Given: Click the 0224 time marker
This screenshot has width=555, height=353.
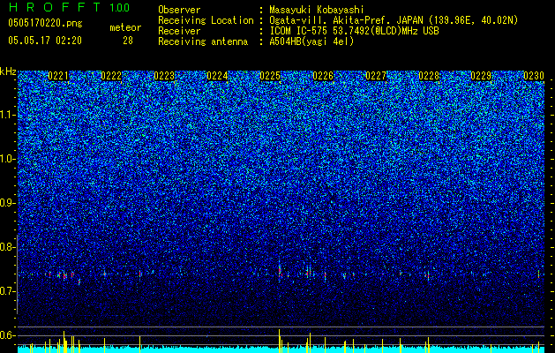Looking at the screenshot, I should tap(217, 76).
